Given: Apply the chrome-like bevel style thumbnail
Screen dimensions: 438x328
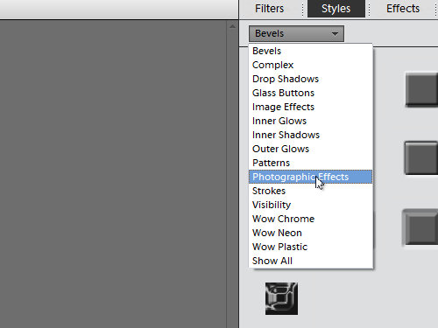Looking at the screenshot, I should pyautogui.click(x=281, y=298).
